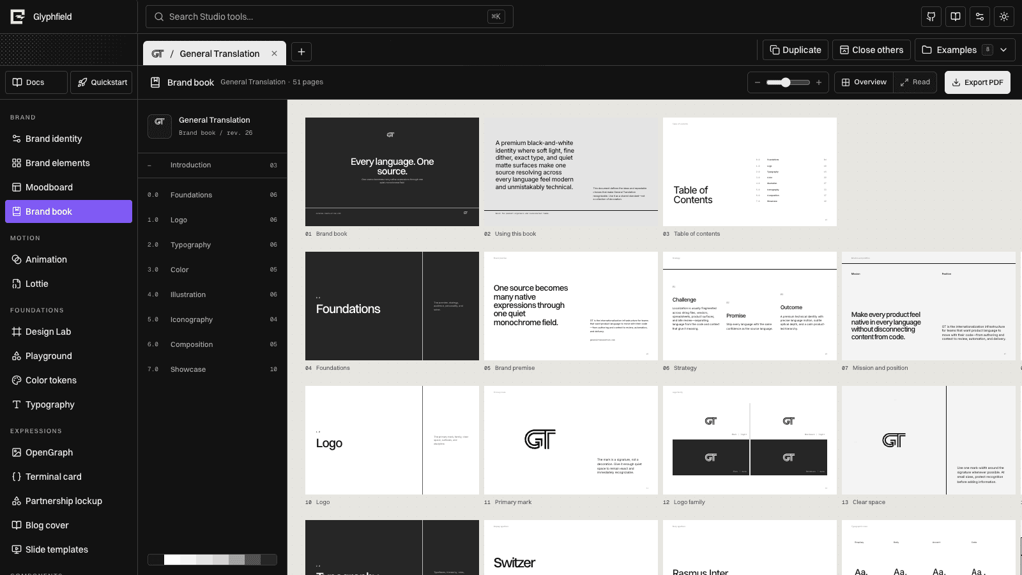Open Partnership lockup in sidebar

(x=69, y=501)
